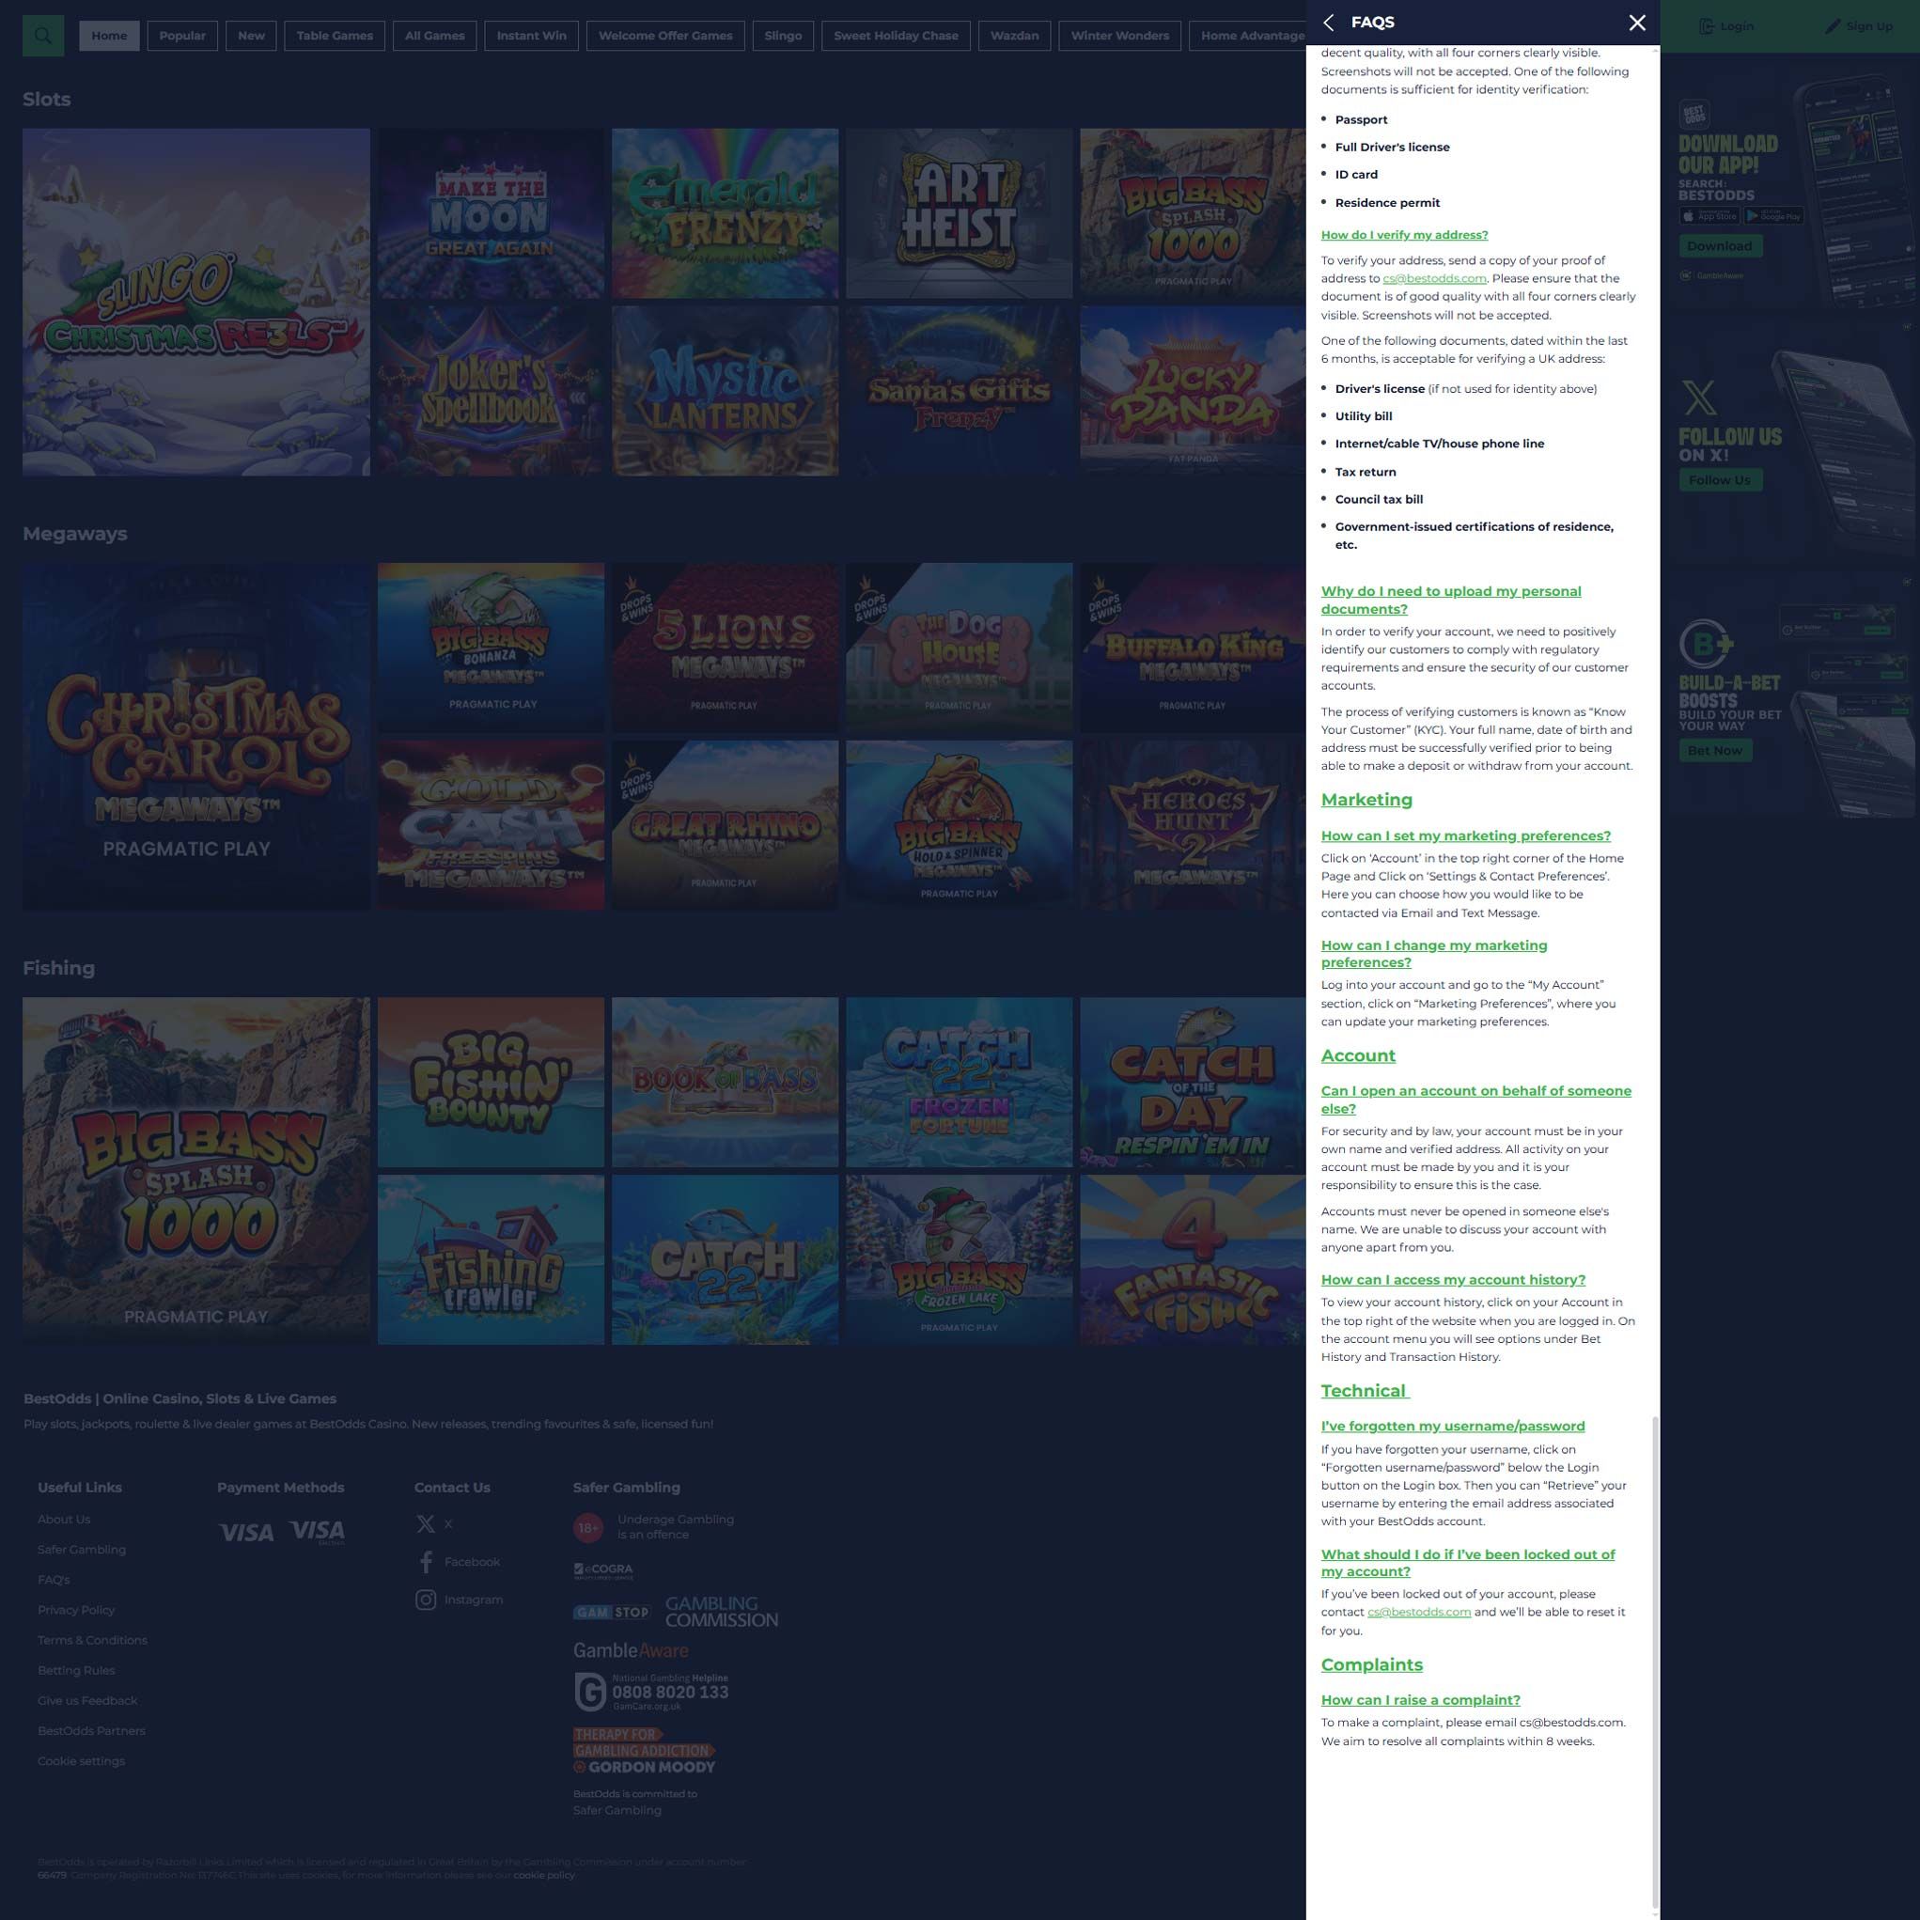Select the Table Games tab
Image resolution: width=1920 pixels, height=1920 pixels.
(x=334, y=36)
